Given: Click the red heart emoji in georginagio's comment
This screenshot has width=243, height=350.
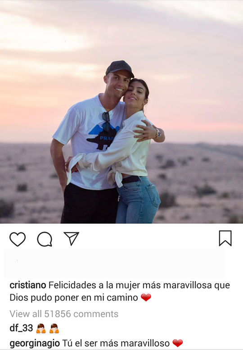Looking at the screenshot, I should [178, 343].
